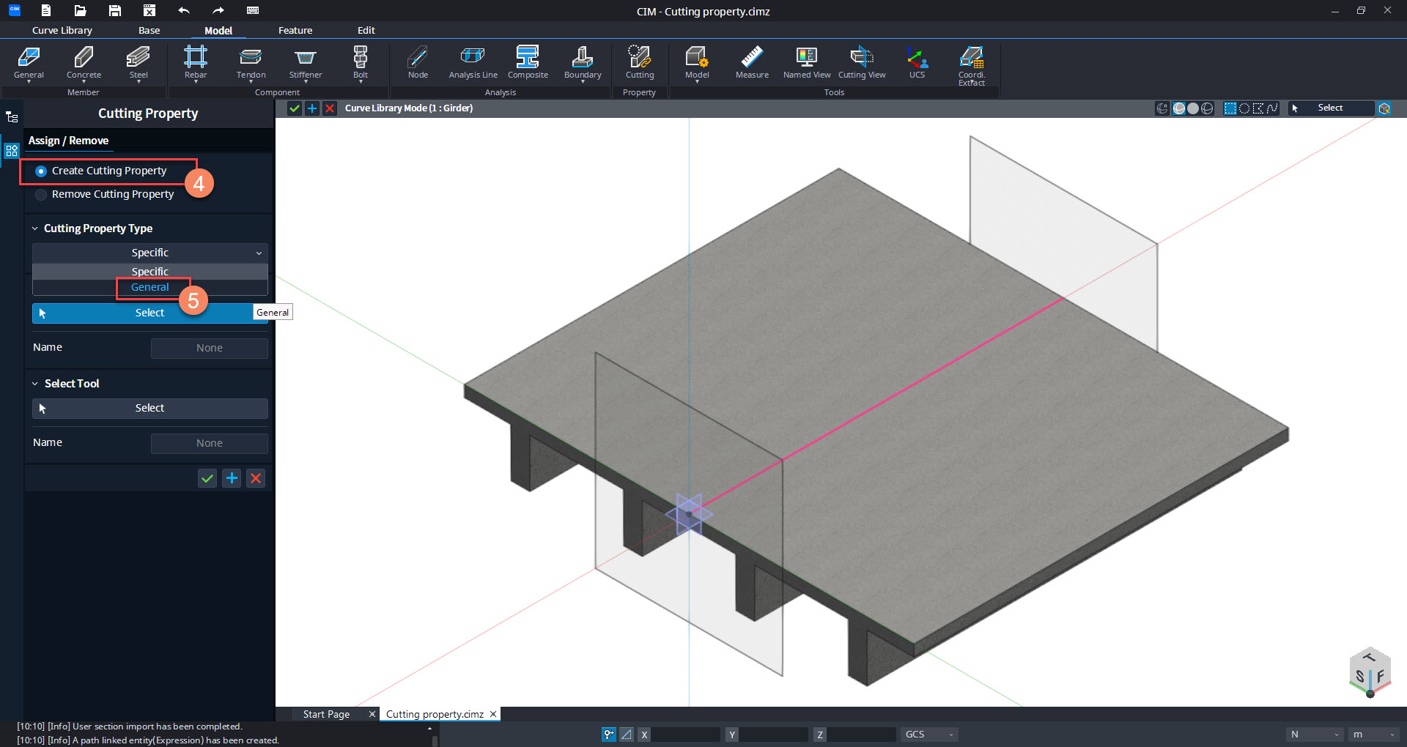Select the Composite analysis tool
The height and width of the screenshot is (747, 1407).
(528, 63)
